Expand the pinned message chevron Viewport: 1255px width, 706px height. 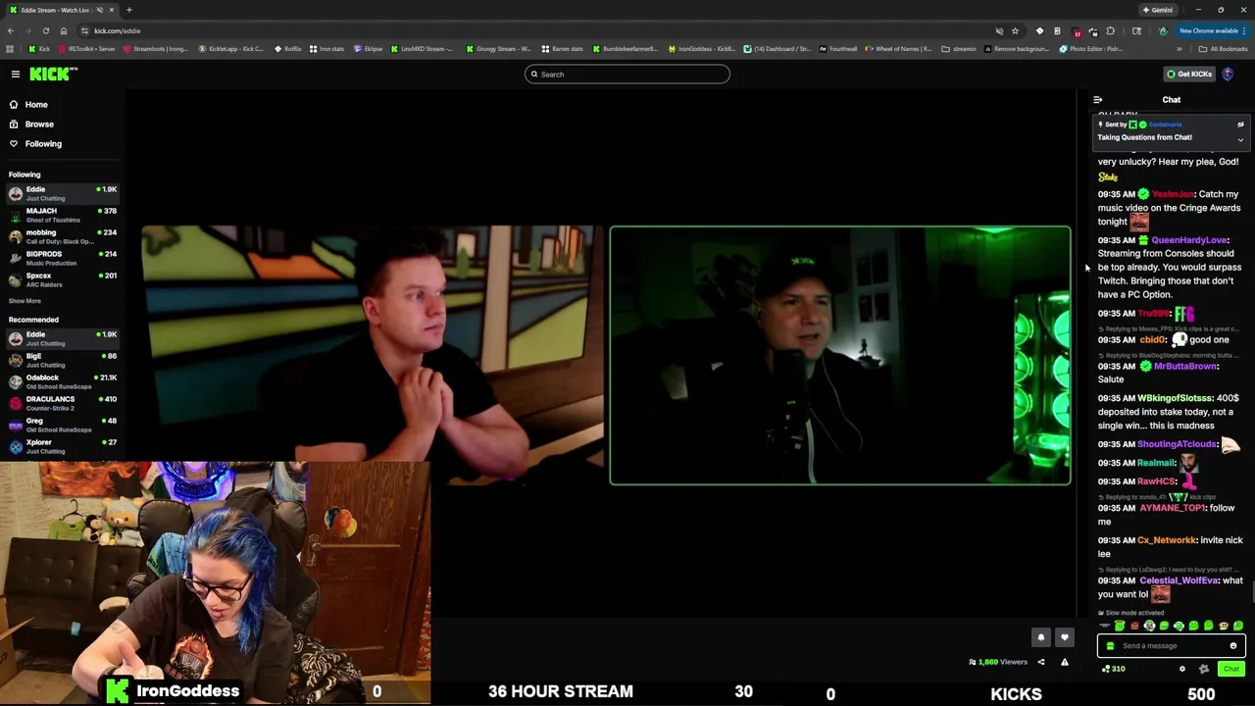click(x=1240, y=139)
